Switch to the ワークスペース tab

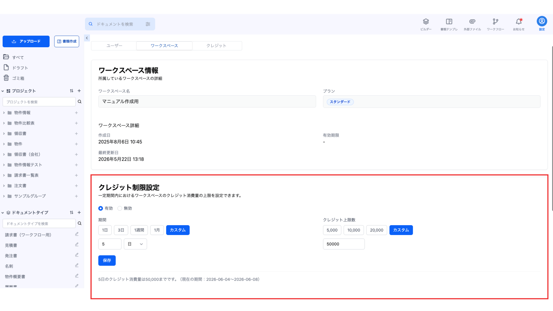(164, 45)
